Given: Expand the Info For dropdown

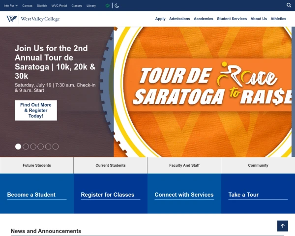Looking at the screenshot, I should (11, 5).
